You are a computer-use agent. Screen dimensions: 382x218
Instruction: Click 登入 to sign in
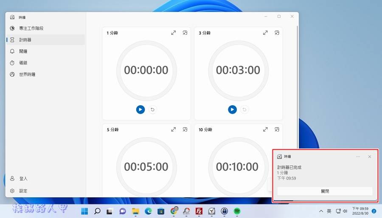tap(23, 179)
